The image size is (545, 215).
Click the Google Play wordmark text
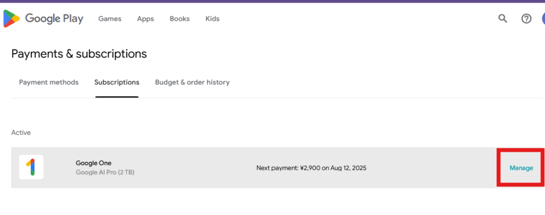pos(54,19)
